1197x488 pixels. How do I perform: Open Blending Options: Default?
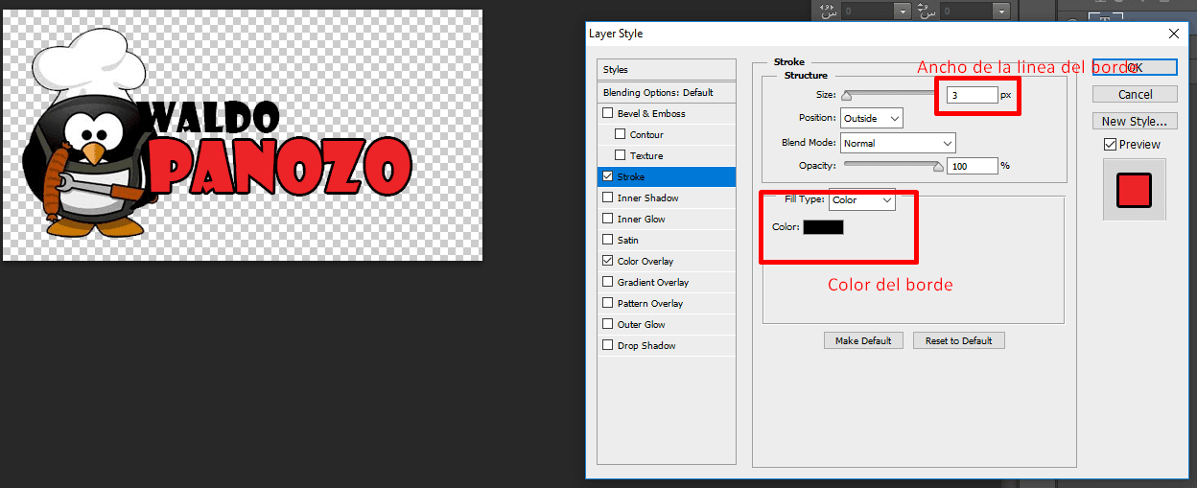[x=667, y=93]
